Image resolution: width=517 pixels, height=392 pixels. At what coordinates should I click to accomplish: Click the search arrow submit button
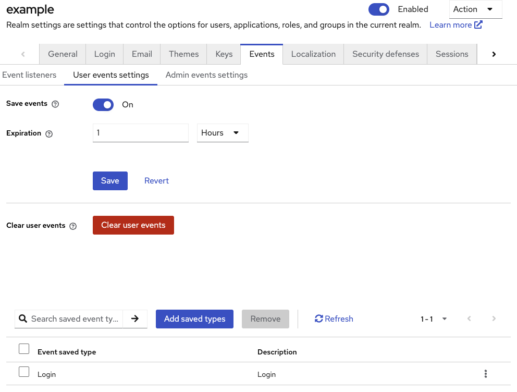click(135, 319)
